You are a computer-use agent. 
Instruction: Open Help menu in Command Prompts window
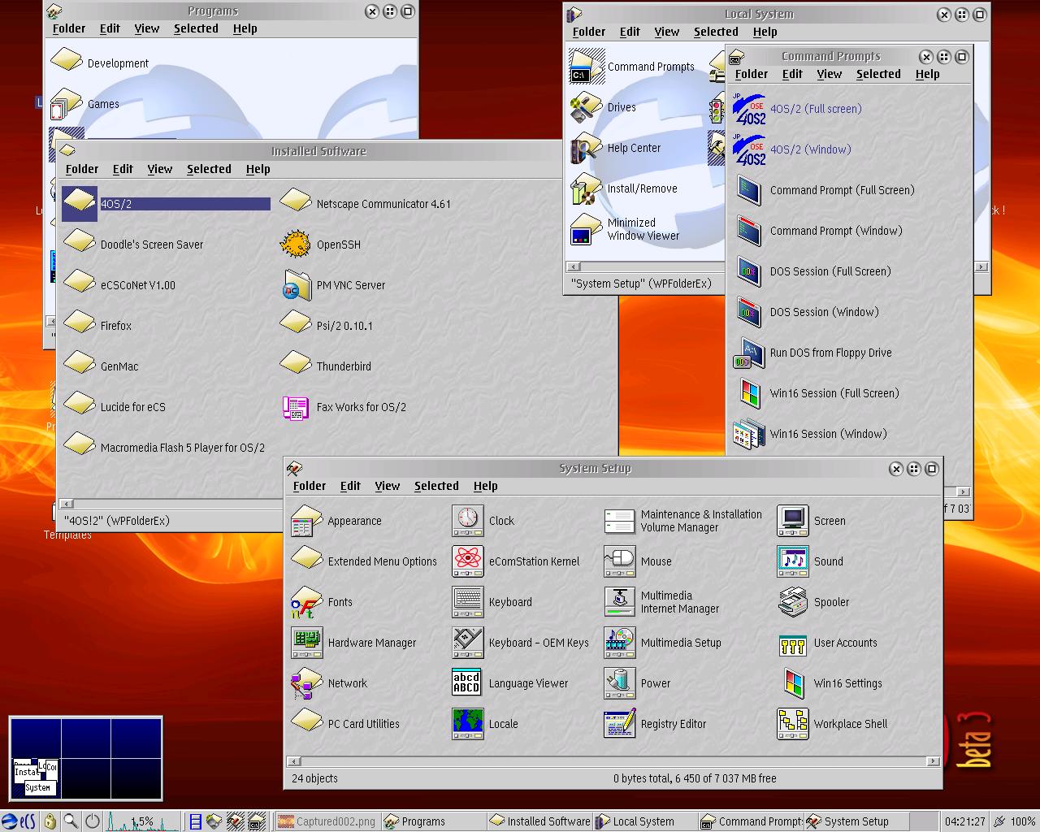click(927, 74)
